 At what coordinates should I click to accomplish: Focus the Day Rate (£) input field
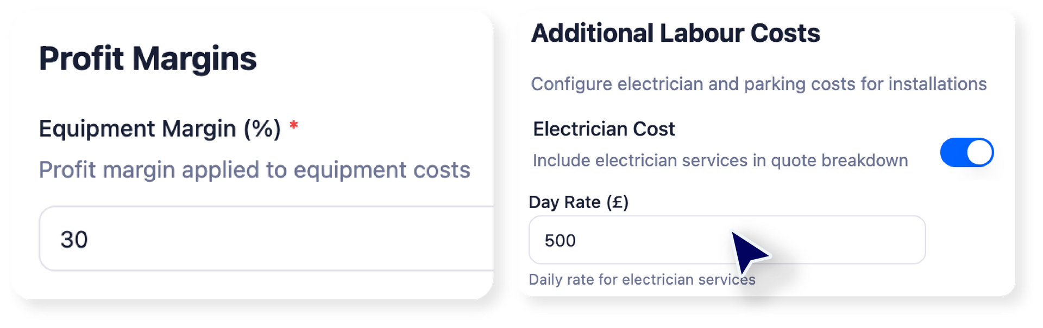(x=652, y=240)
